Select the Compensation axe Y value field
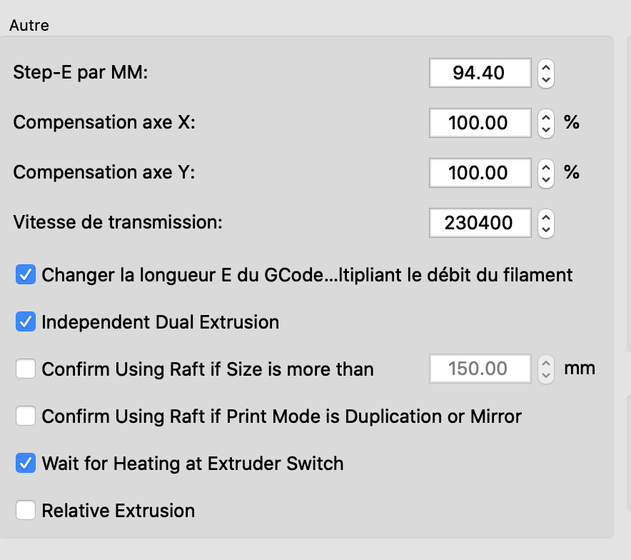This screenshot has width=631, height=560. pyautogui.click(x=480, y=173)
